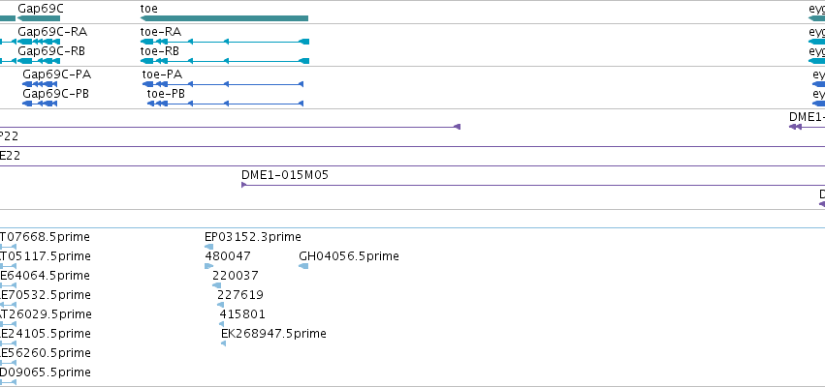The width and height of the screenshot is (825, 387).
Task: Click the EP03152.3prime feature arrow
Action: [208, 247]
